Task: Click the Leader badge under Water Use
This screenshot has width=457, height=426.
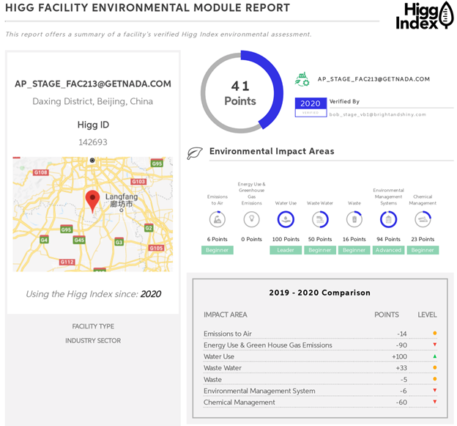Action: pos(286,250)
